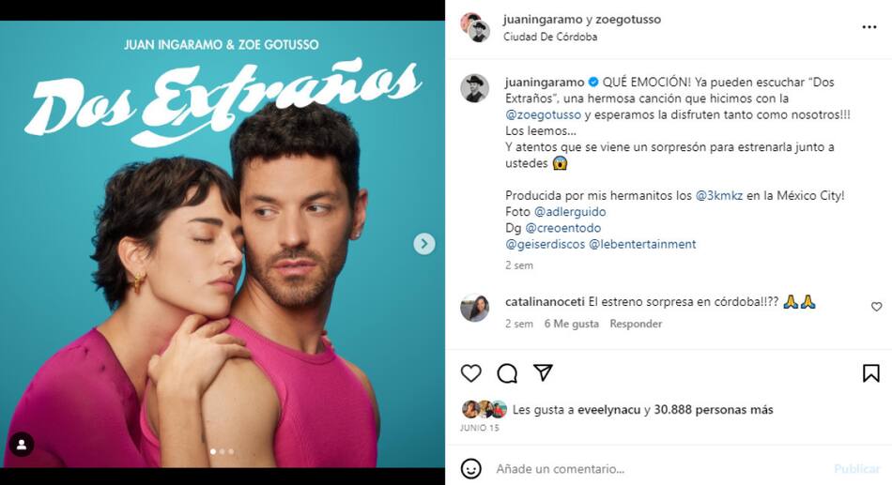Open the comment bubble icon
Screen dimensions: 892x485
506,373
